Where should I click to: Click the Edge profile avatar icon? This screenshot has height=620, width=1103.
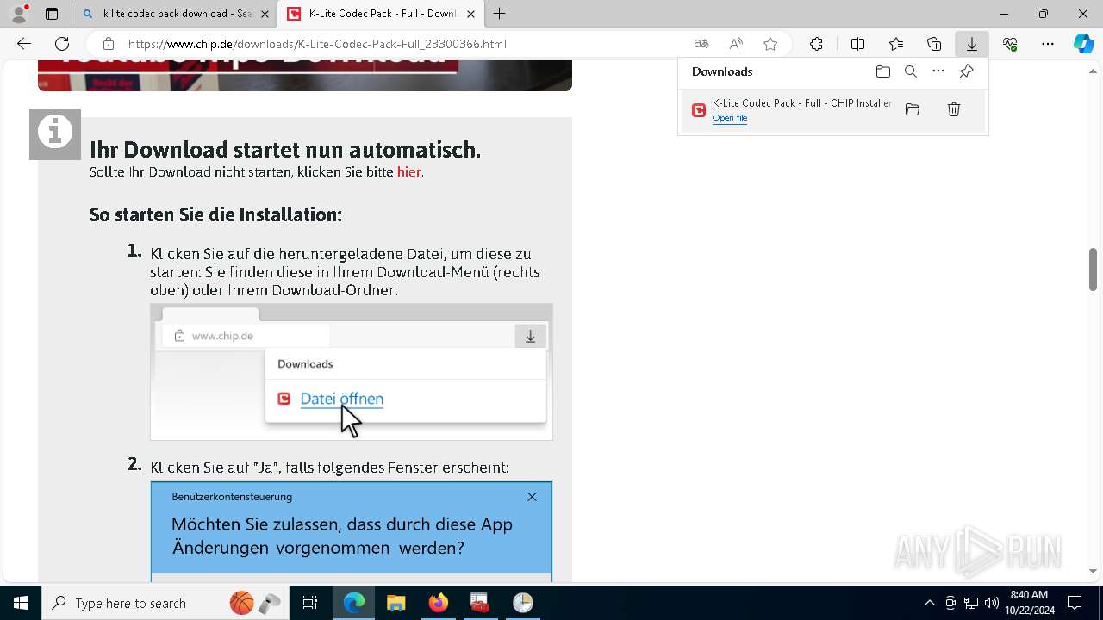click(19, 14)
